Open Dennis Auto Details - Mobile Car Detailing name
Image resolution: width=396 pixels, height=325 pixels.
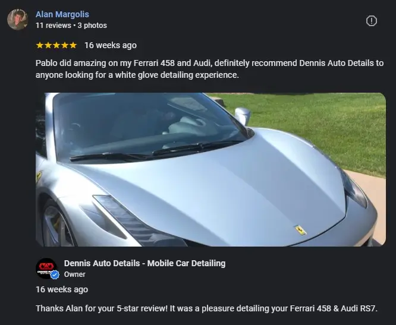point(144,263)
